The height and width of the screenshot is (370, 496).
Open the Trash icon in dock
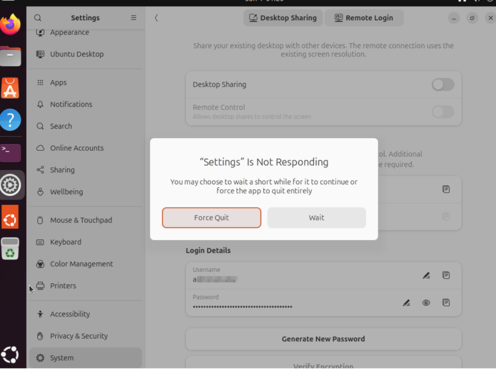click(x=10, y=248)
